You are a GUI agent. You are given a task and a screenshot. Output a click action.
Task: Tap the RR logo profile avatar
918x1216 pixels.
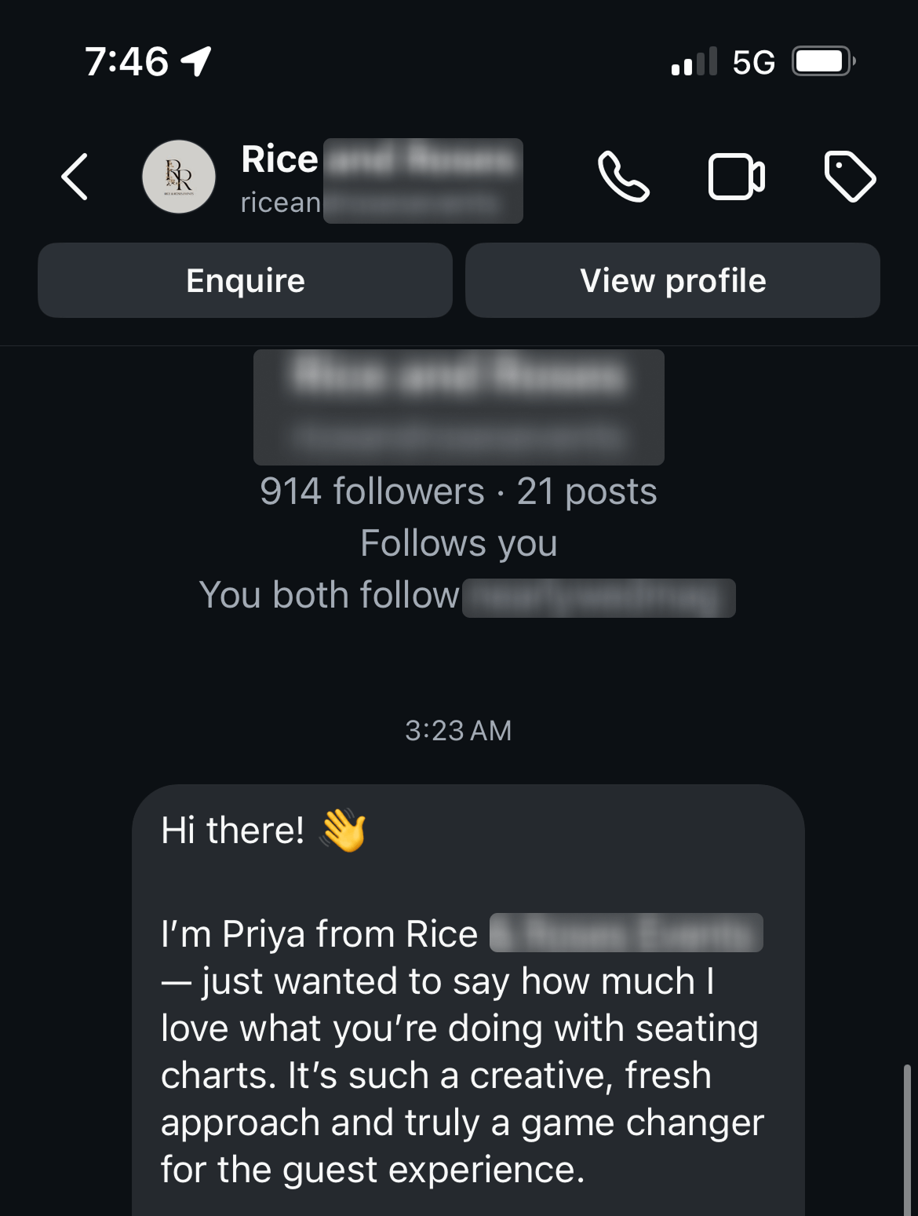click(179, 177)
